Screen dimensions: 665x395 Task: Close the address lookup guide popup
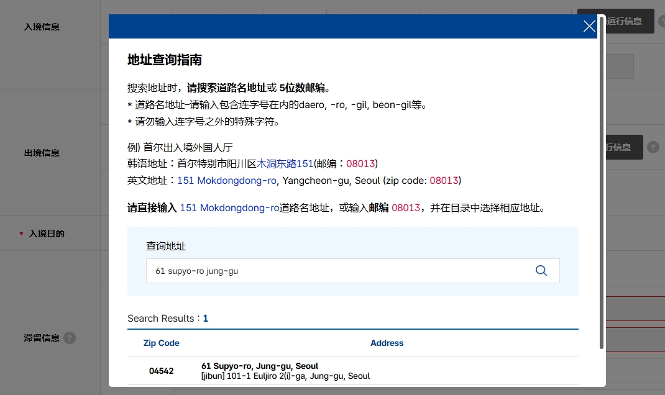(589, 26)
